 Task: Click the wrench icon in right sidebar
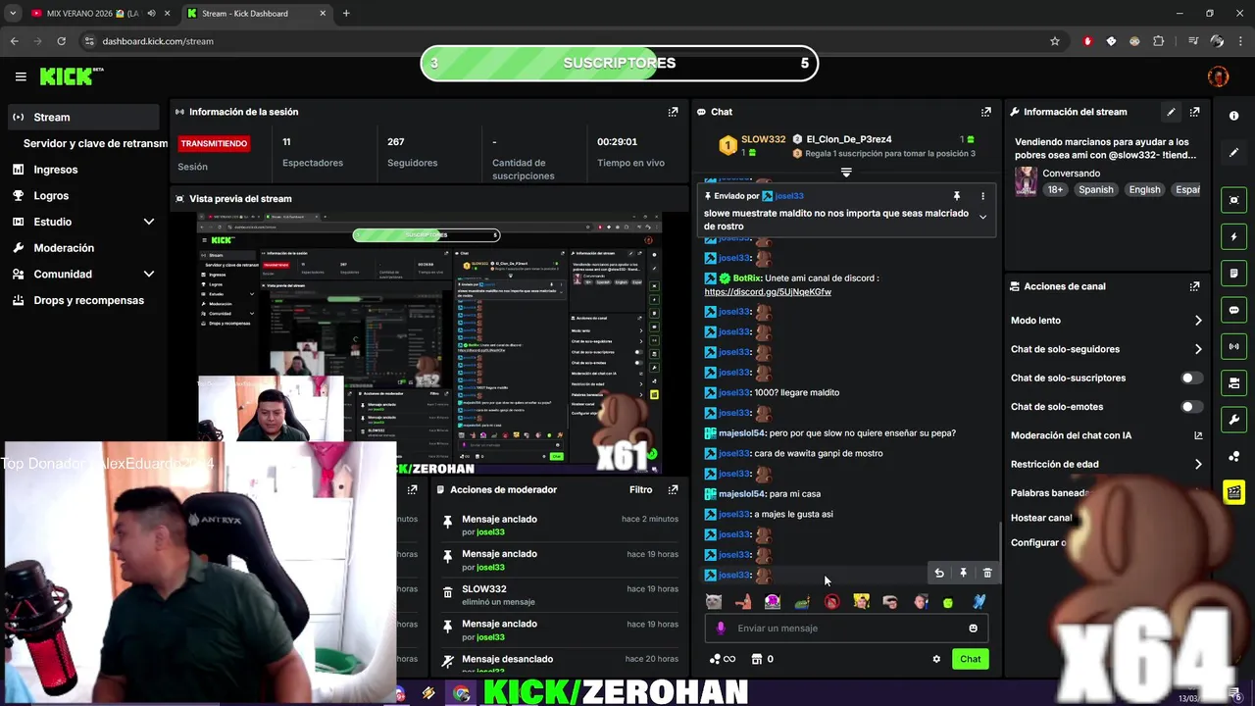[1233, 420]
